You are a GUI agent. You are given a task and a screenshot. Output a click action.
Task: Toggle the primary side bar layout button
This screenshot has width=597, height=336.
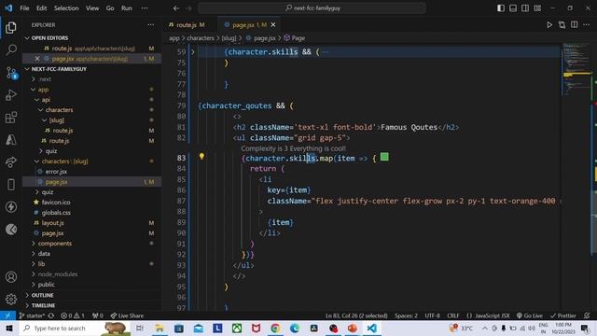[x=501, y=8]
